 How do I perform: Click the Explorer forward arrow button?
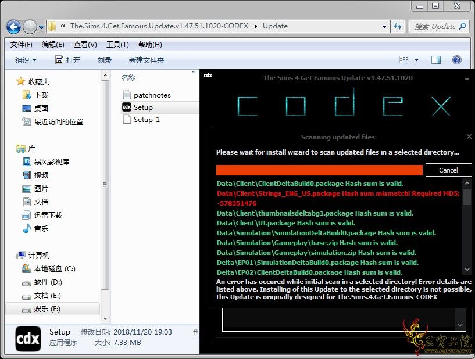[30, 27]
